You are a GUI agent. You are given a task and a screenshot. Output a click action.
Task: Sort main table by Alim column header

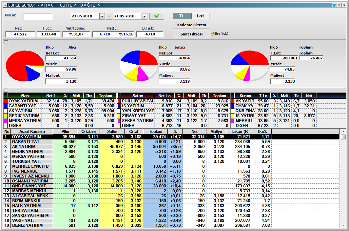[65, 132]
